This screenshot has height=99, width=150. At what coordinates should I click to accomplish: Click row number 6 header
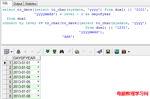click(9, 87)
